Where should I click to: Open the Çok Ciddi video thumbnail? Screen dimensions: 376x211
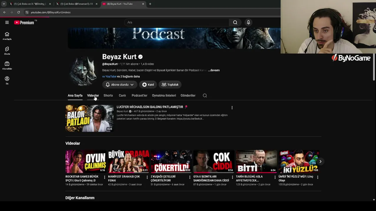tap(214, 161)
